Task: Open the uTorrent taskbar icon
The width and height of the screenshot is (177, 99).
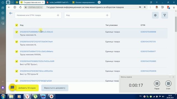Action: (35, 97)
